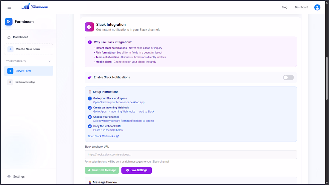The image size is (329, 185).
Task: Click 'Rich formatting' bullet text
Action: click(105, 52)
